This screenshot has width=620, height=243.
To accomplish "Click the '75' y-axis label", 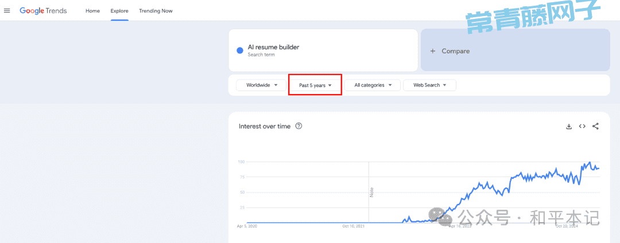I will click(242, 177).
